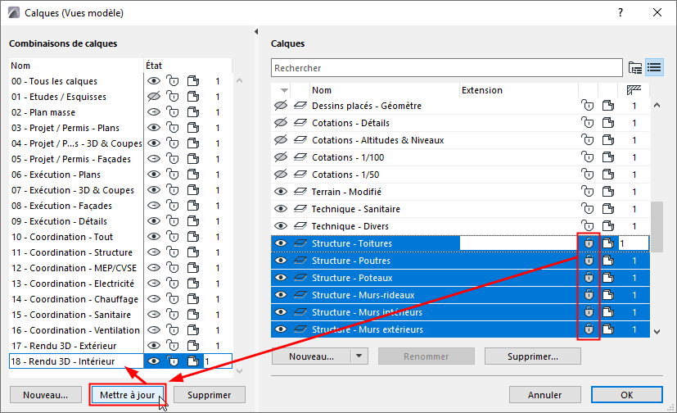
Task: Click solid/wireframe icon for Cotations - Détails
Action: (608, 123)
